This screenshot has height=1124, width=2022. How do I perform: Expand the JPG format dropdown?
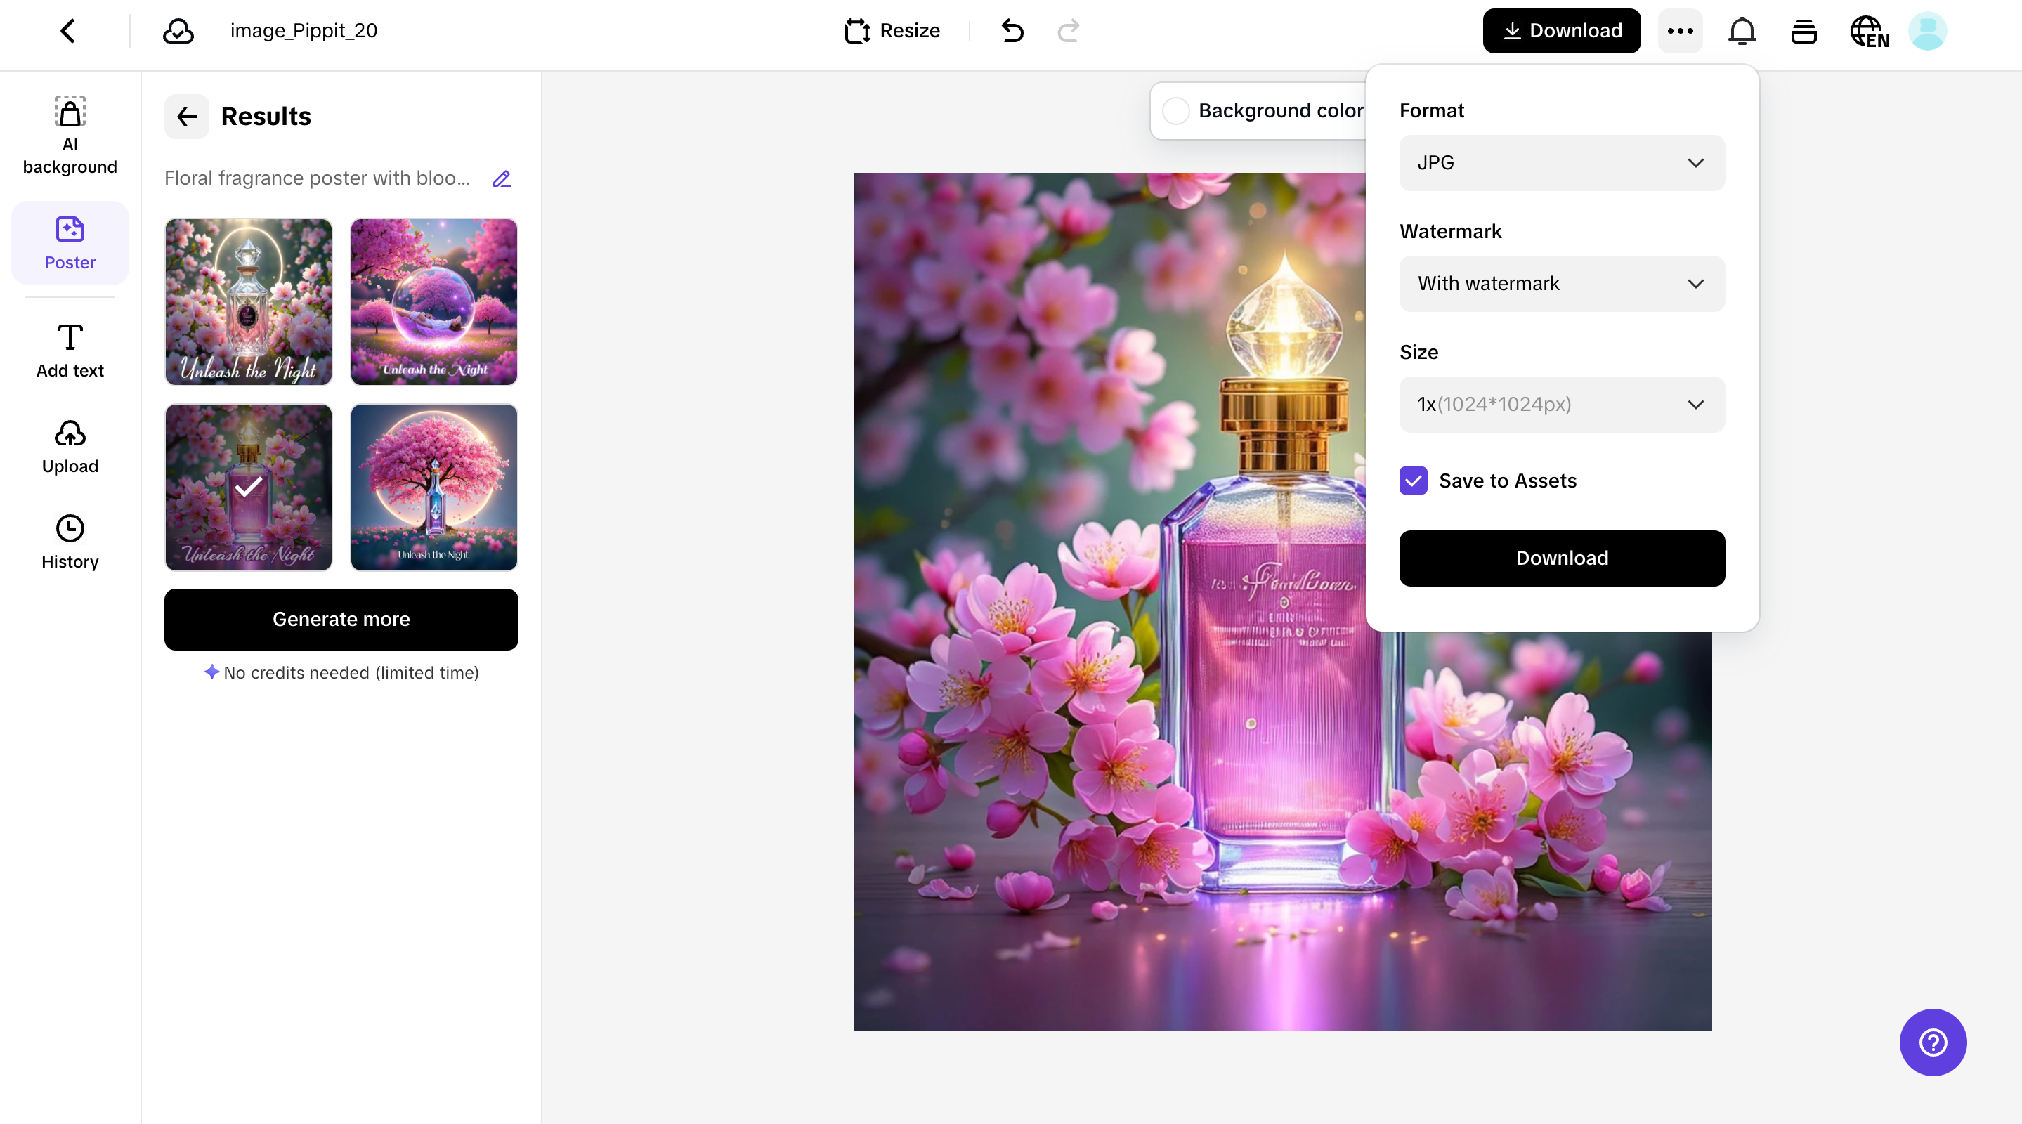[x=1561, y=162]
